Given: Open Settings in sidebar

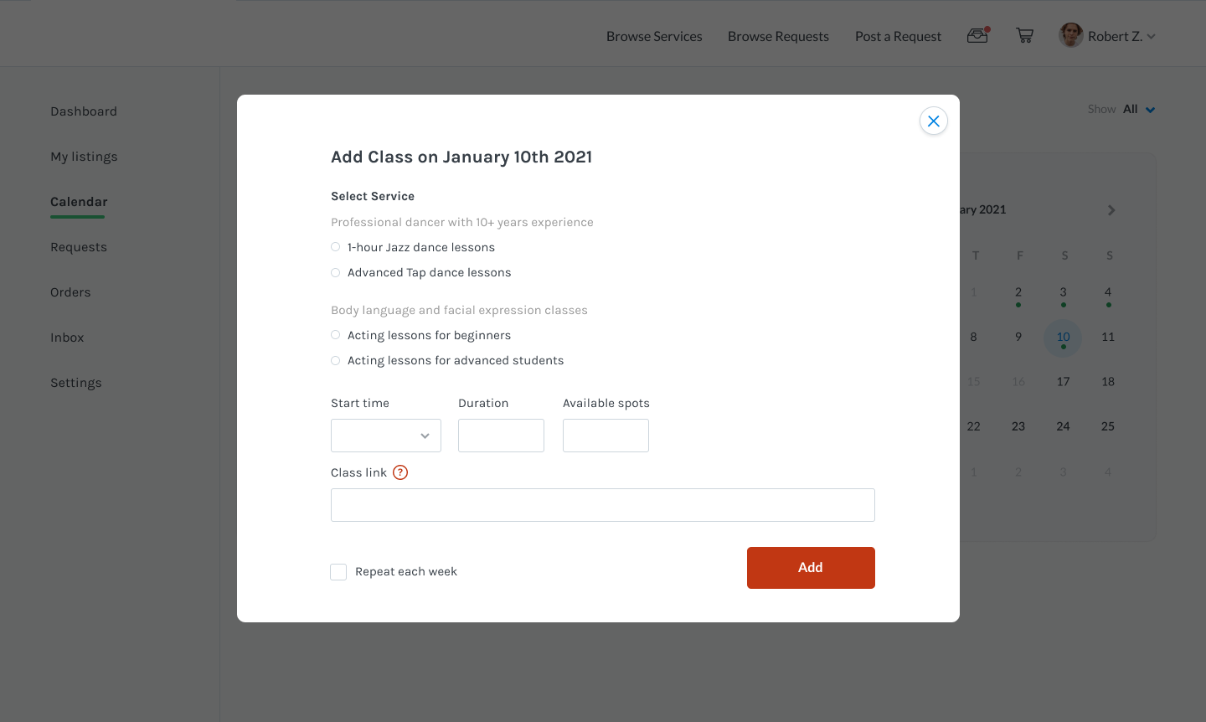Looking at the screenshot, I should tap(76, 383).
